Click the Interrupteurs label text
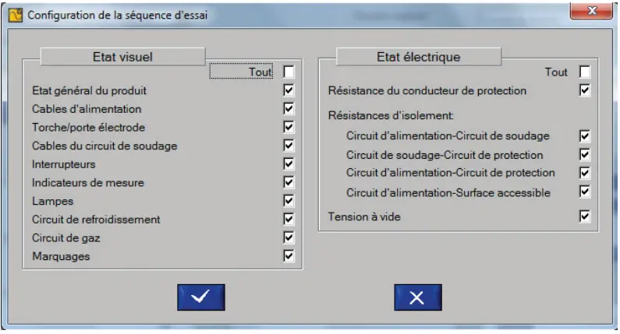Viewport: 620px width, 334px height. 64,164
